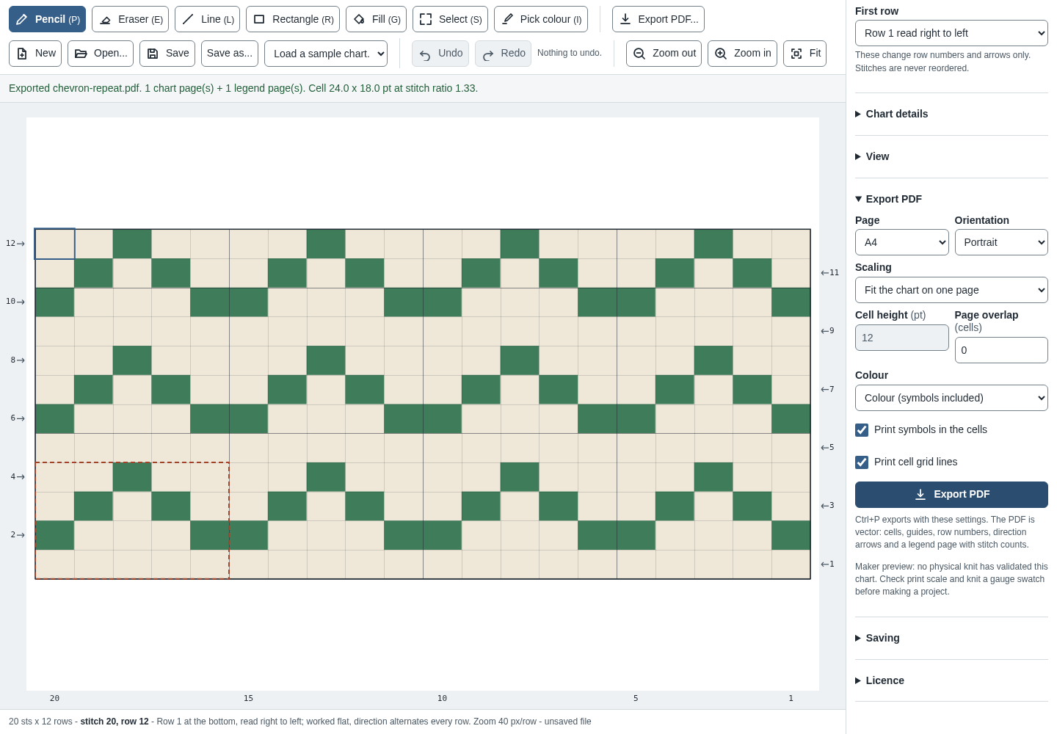1057x734 pixels.
Task: Select the Eraser tool
Action: coord(130,19)
